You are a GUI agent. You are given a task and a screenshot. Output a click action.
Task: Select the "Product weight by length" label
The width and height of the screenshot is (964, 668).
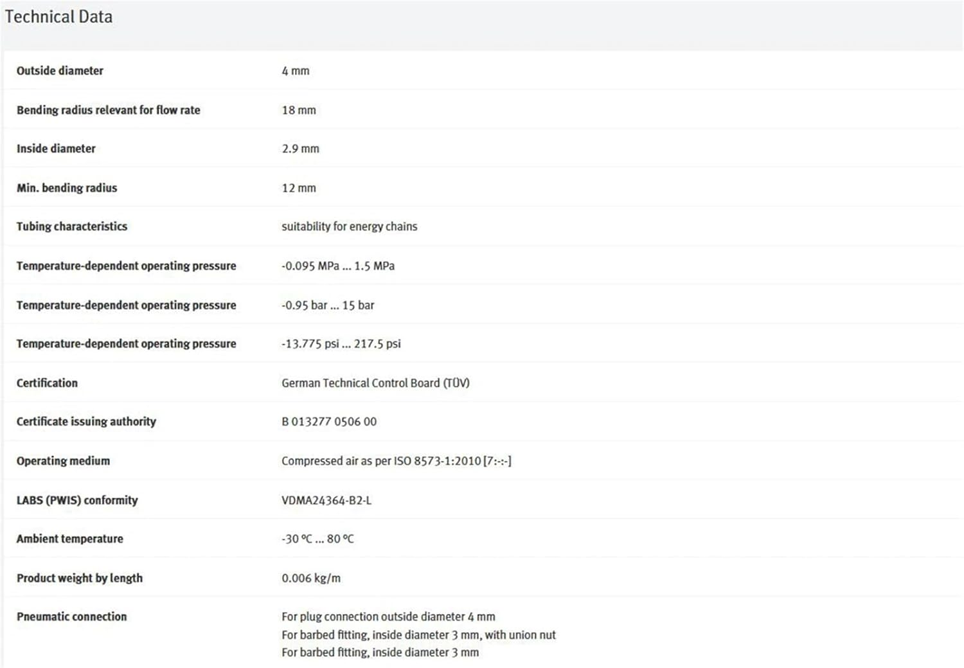(80, 577)
